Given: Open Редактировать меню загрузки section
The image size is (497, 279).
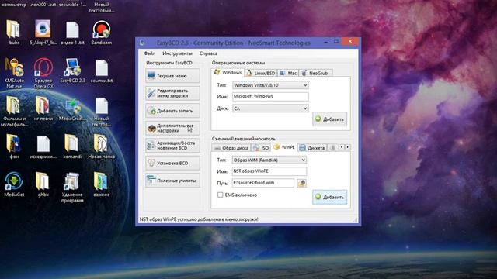Looking at the screenshot, I should pos(172,93).
